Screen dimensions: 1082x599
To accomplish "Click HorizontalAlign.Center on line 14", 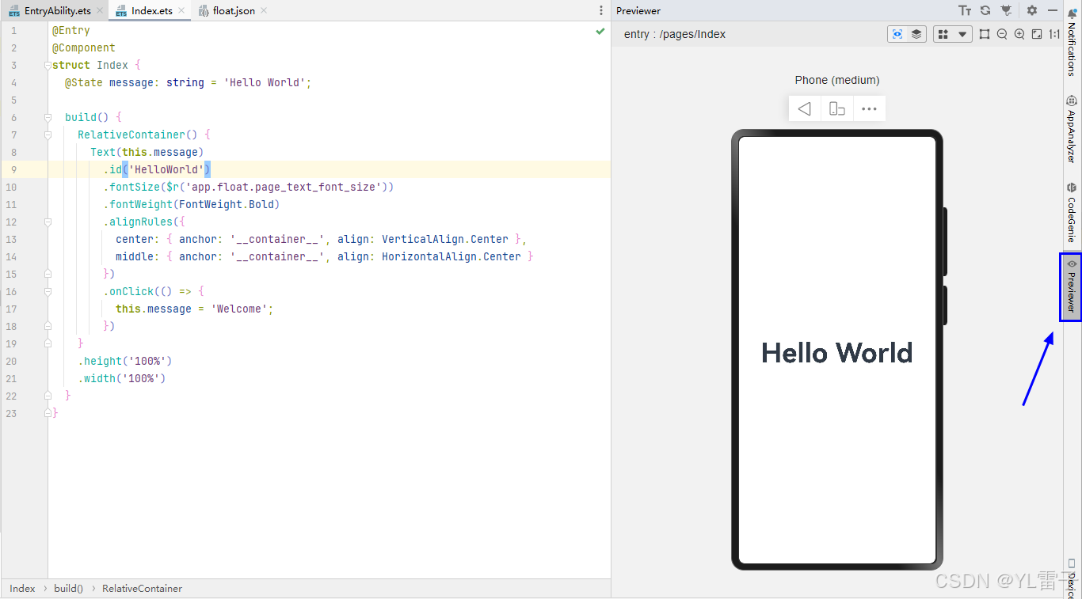I will (451, 256).
